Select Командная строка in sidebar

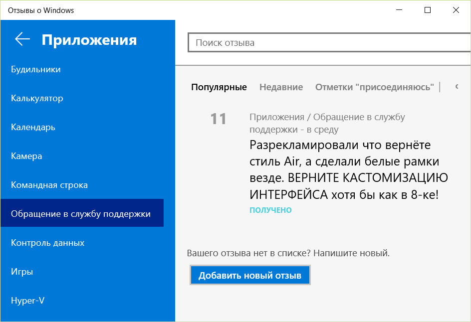49,185
